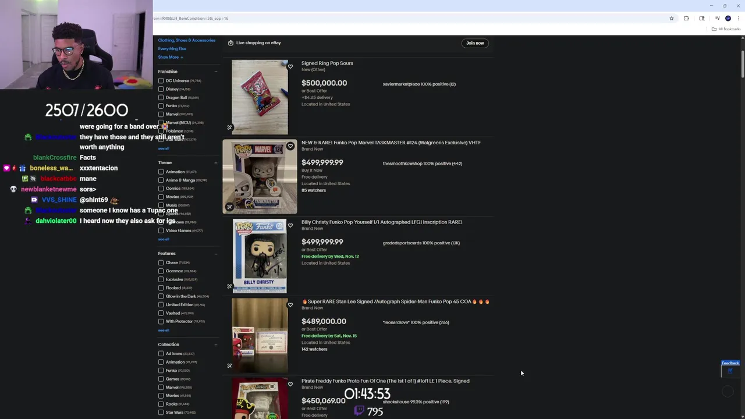745x419 pixels.
Task: Click the Join now button
Action: (x=475, y=42)
